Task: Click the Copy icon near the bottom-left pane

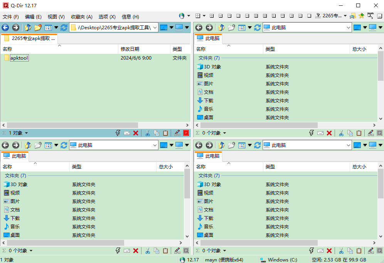Action: [x=157, y=250]
